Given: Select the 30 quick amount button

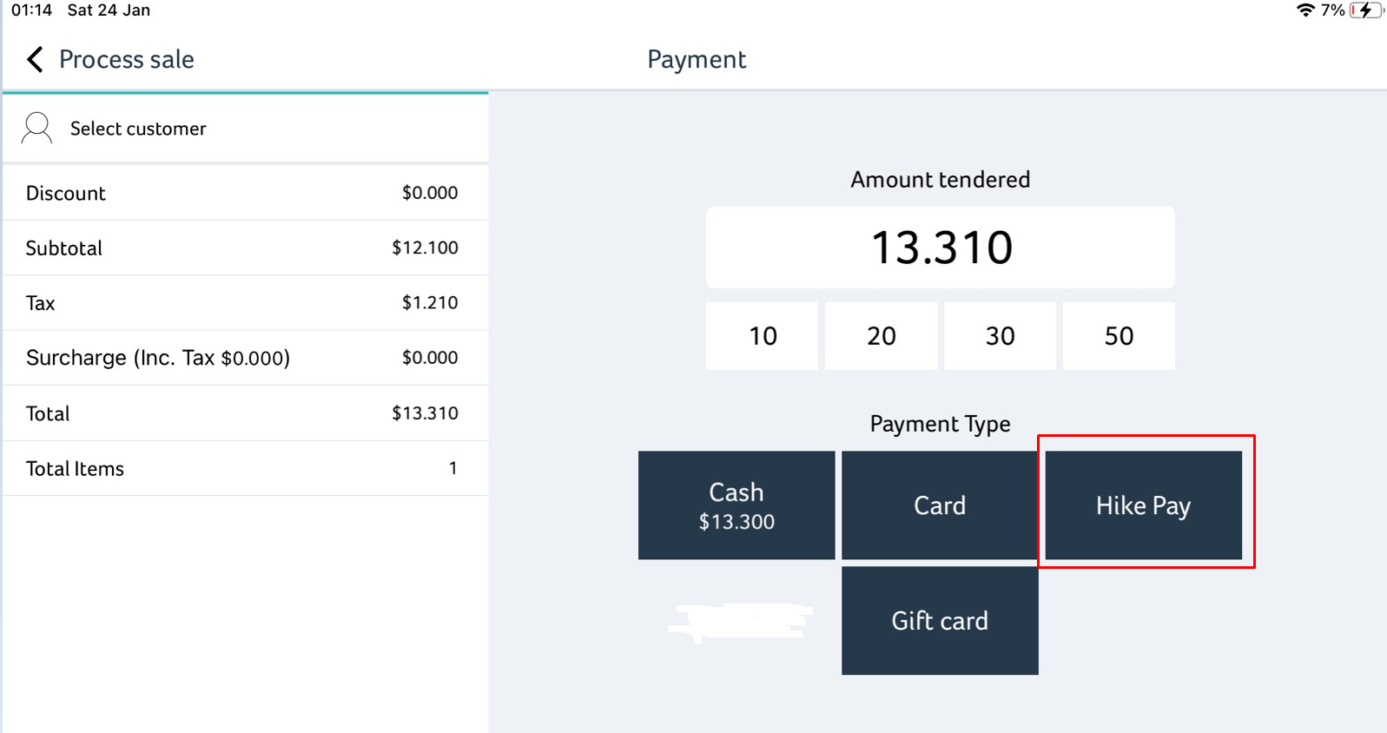Looking at the screenshot, I should click(1000, 336).
